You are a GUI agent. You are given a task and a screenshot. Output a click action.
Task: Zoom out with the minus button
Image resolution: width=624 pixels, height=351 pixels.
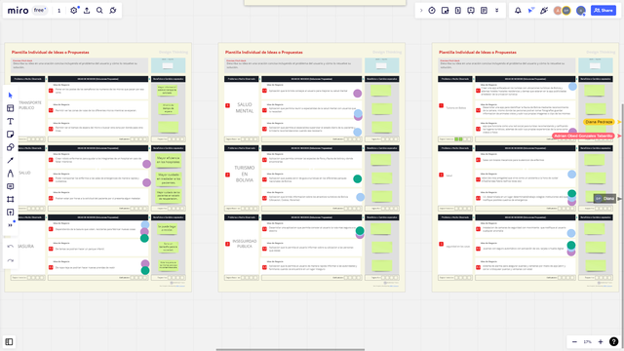tap(574, 342)
